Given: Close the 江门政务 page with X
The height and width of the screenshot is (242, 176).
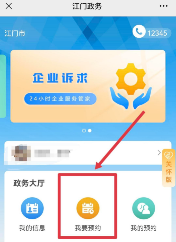Looking at the screenshot, I should pyautogui.click(x=9, y=6).
